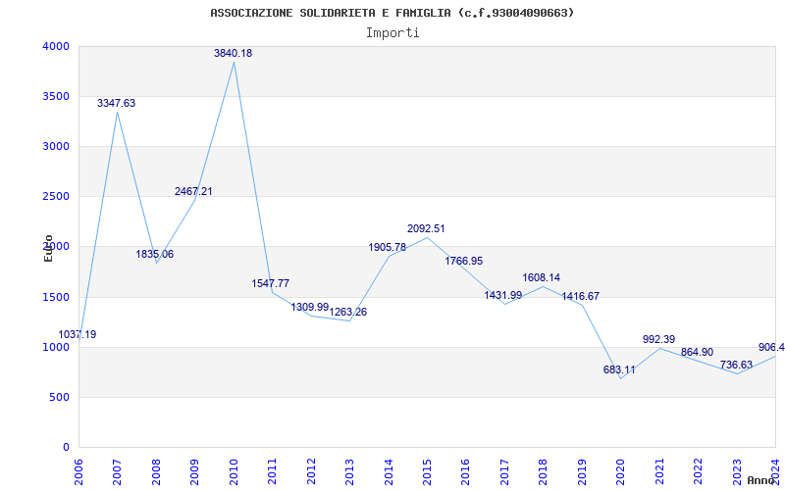The image size is (785, 490).
Task: Select the 1905.78 data label
Action: coord(388,247)
